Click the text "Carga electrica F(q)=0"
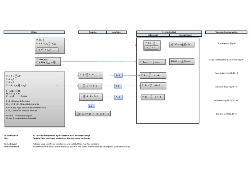 tap(226, 43)
